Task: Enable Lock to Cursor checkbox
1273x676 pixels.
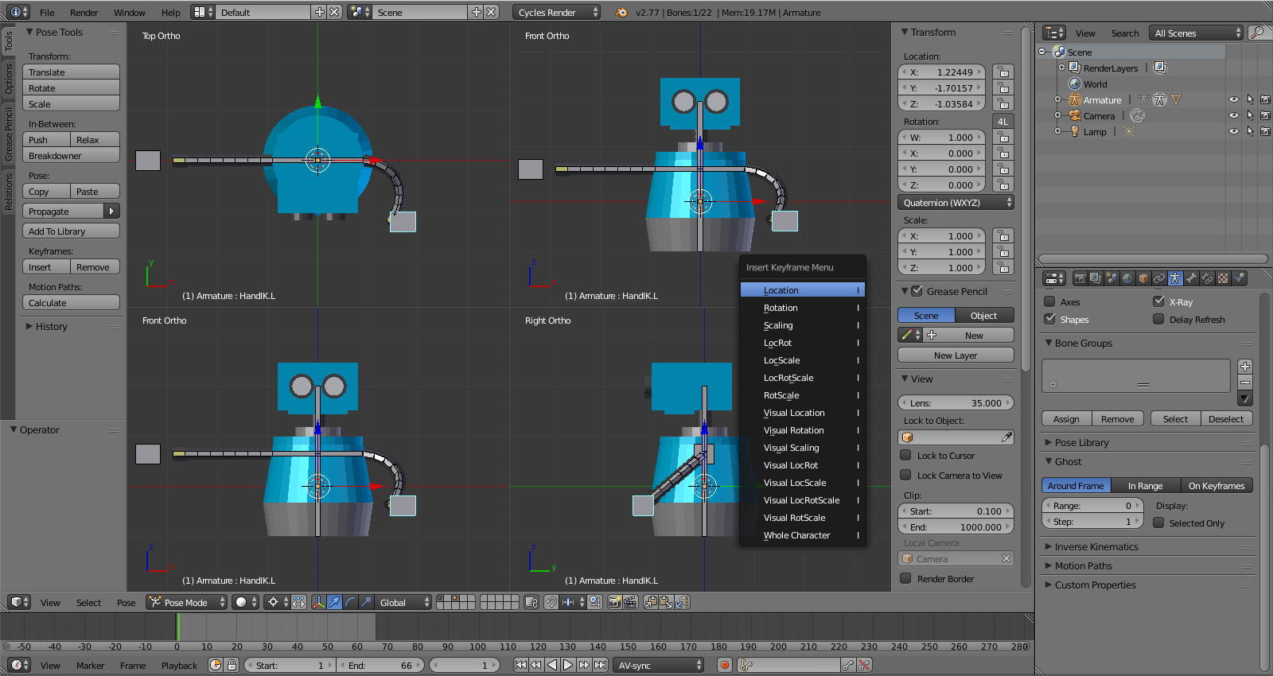Action: (905, 456)
